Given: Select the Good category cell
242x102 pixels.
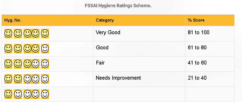Looking at the screenshot, I should pos(139,49).
